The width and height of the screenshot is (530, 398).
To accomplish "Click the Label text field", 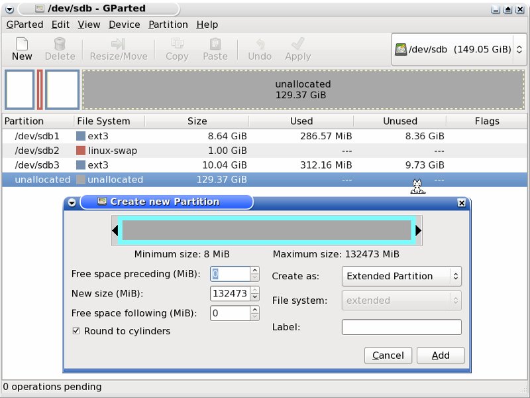I will coord(401,327).
